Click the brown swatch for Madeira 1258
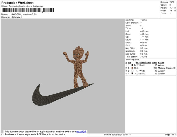The width and height of the screenshot is (177, 137). [132, 68]
